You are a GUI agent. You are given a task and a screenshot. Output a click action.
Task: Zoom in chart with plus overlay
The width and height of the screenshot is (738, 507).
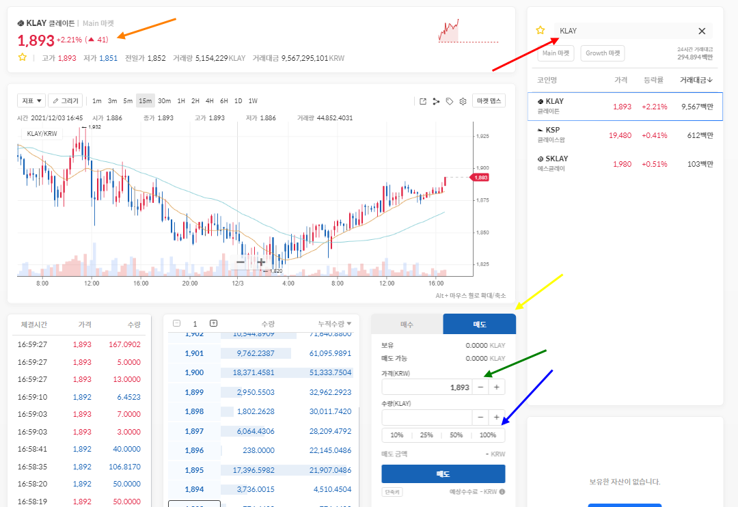(261, 262)
